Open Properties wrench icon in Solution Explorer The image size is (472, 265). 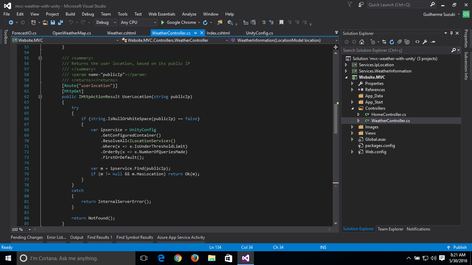click(425, 42)
